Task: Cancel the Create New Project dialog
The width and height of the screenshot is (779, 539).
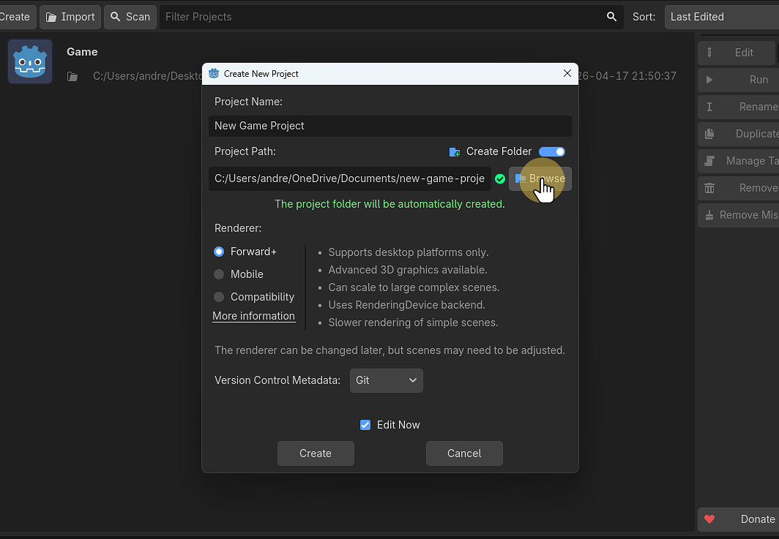Action: pos(464,453)
